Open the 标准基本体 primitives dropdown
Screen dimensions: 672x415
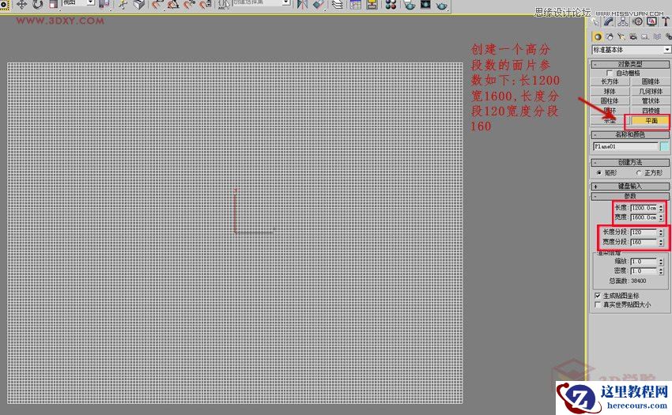coord(632,50)
